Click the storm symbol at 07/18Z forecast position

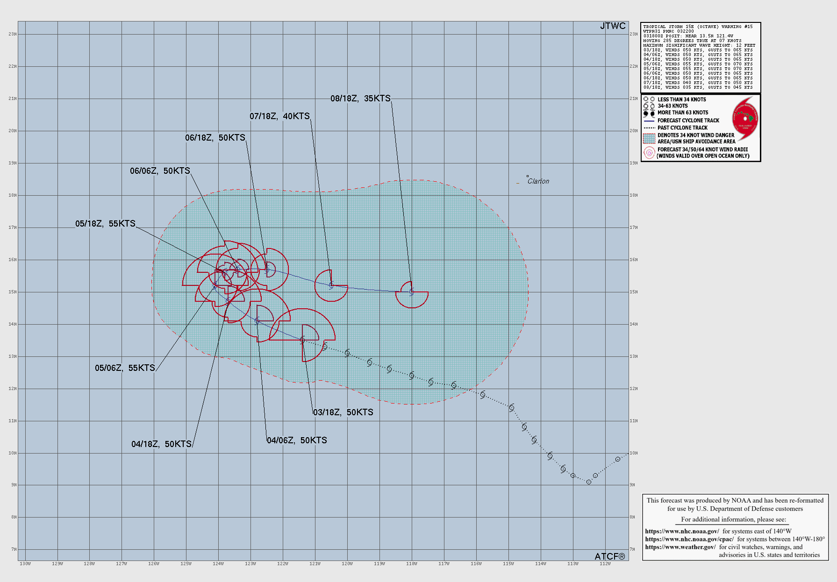pos(331,285)
